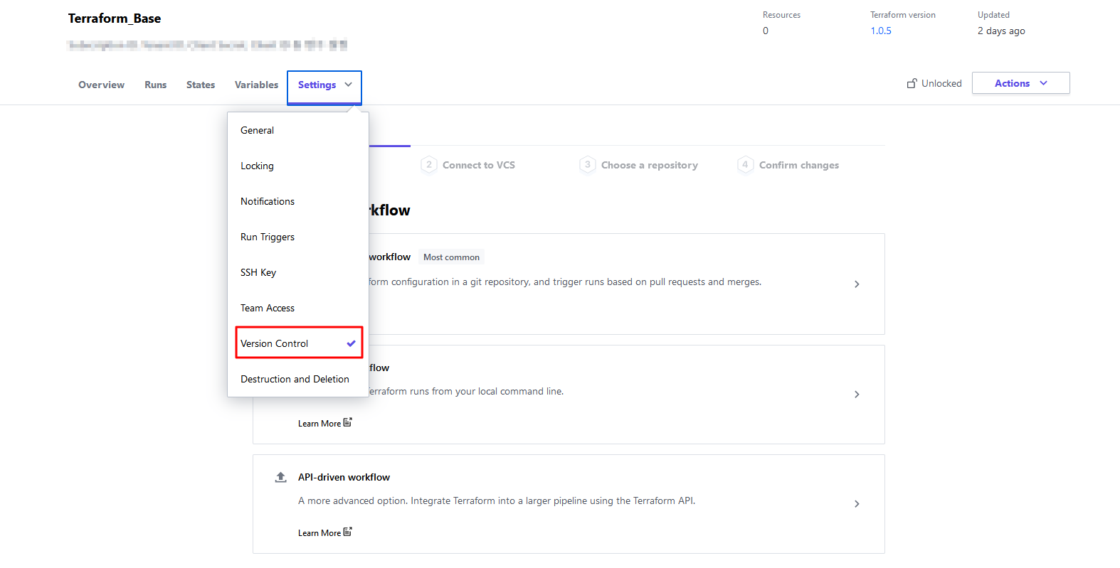This screenshot has height=568, width=1120.
Task: Click the Settings tab chevron arrow
Action: click(x=348, y=84)
